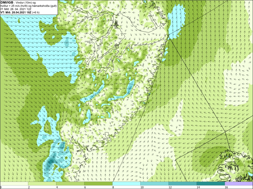Click the purple legend swatch above 16 m/s
This screenshot has width=253, height=189.
coord(239,183)
